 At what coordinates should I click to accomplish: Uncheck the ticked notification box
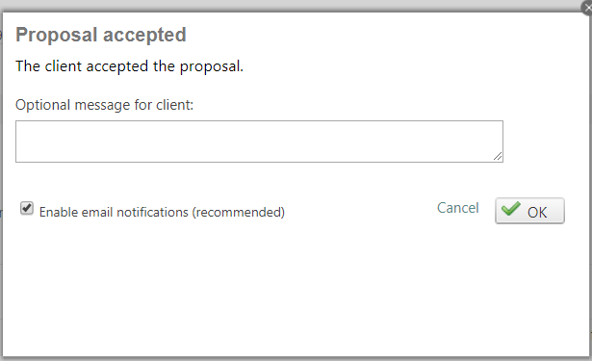27,208
